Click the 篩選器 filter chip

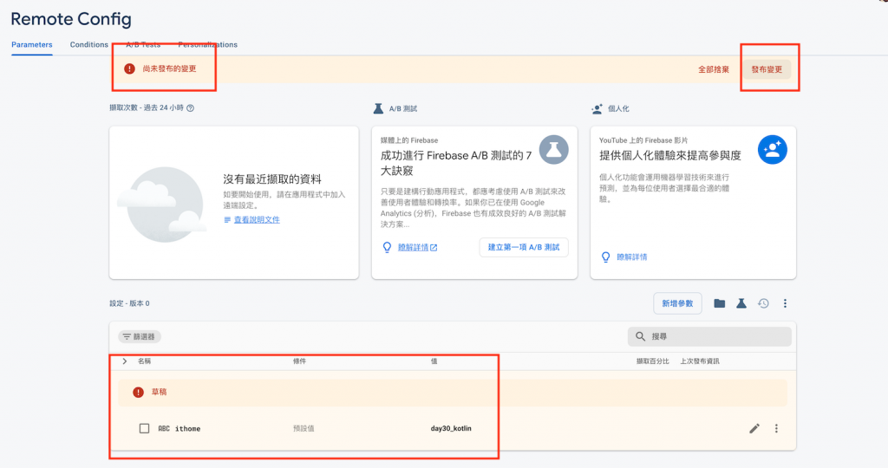pos(140,337)
